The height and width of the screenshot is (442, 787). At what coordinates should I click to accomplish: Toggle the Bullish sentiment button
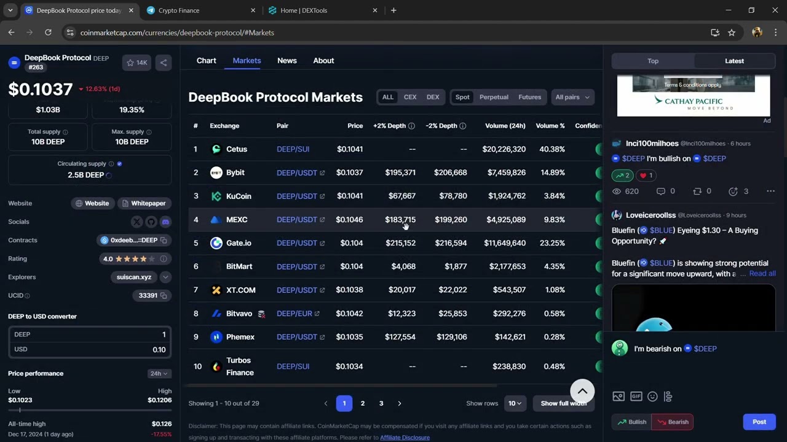click(631, 422)
